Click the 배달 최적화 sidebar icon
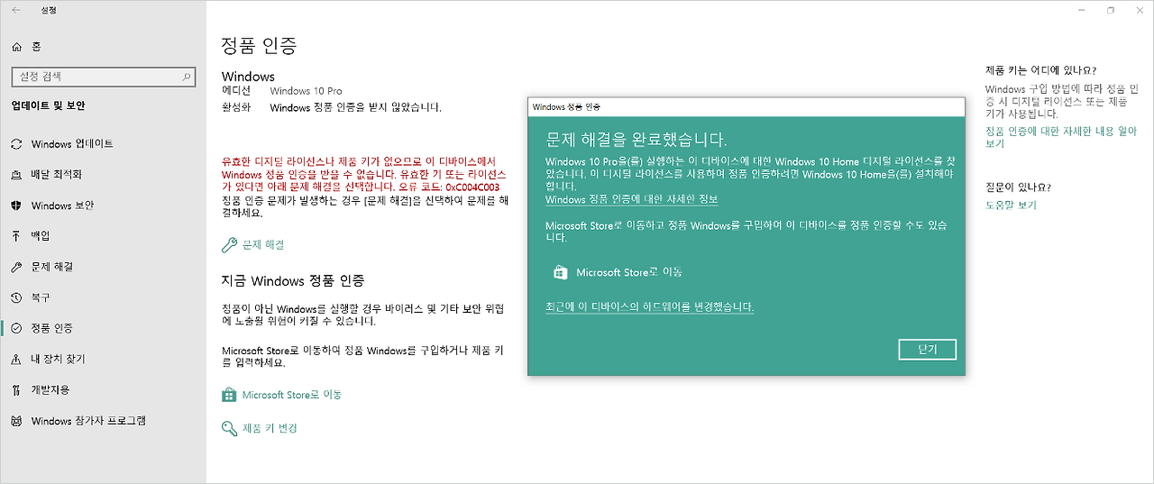The width and height of the screenshot is (1154, 484). click(16, 175)
